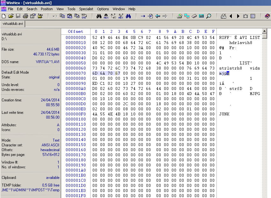Click the black left triangle icon
271x198 pixels.
(x=231, y=16)
